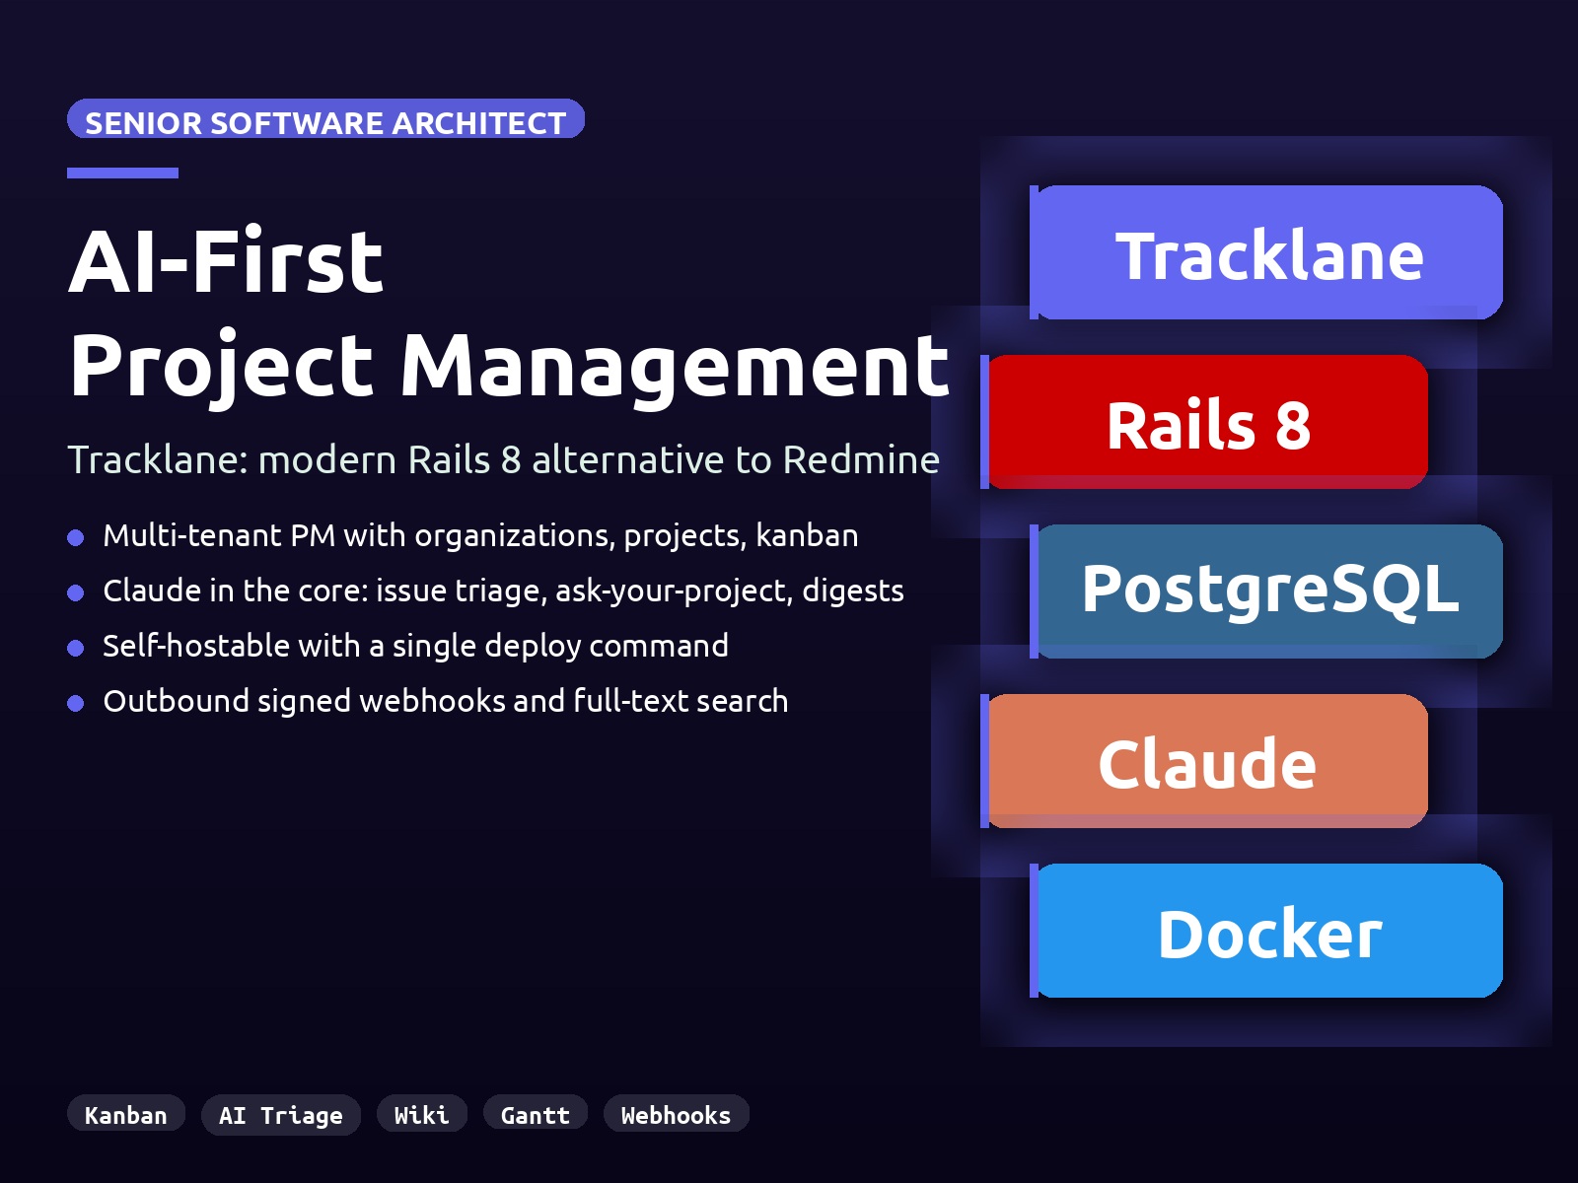Screen dimensions: 1578x1183
Task: Select the Kanban tag
Action: [126, 1115]
